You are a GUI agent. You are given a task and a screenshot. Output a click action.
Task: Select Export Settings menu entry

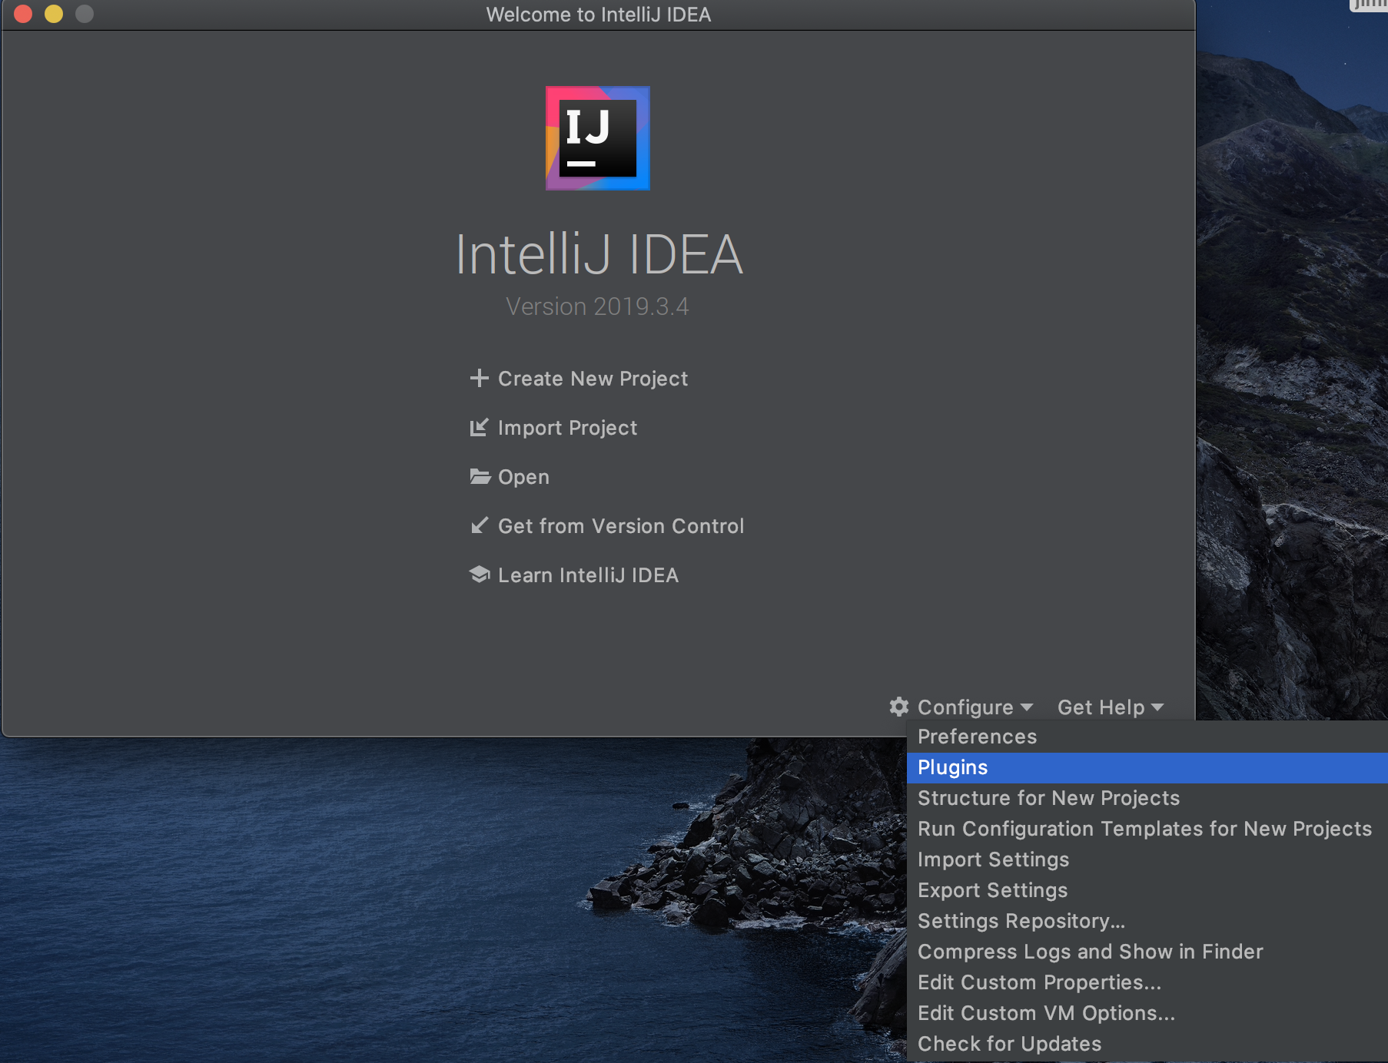pyautogui.click(x=1147, y=890)
